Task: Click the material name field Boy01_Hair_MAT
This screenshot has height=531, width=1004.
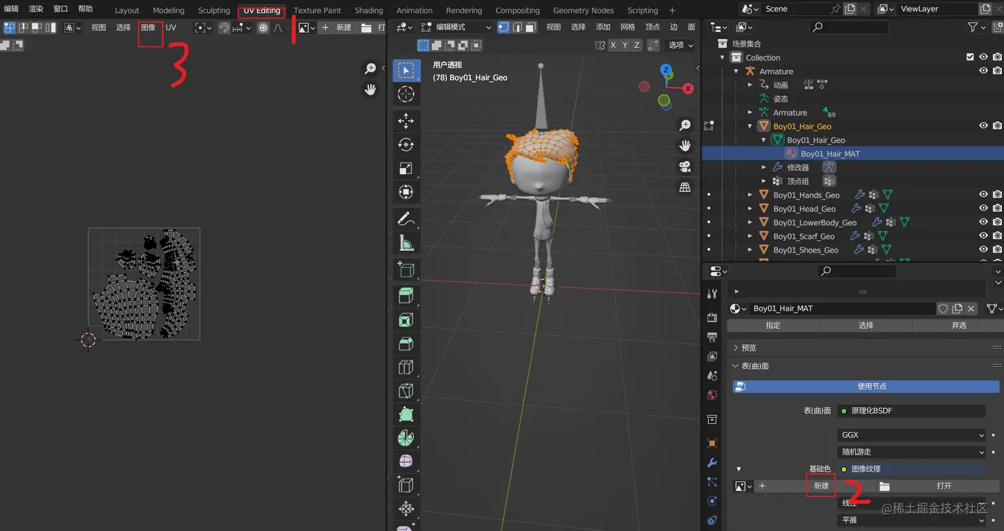Action: (843, 309)
